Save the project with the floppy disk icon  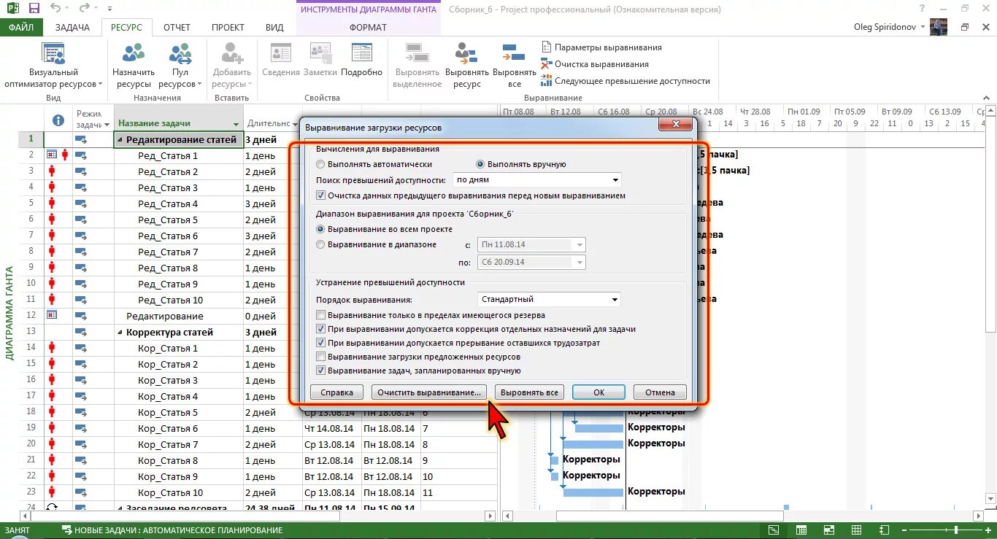point(34,9)
